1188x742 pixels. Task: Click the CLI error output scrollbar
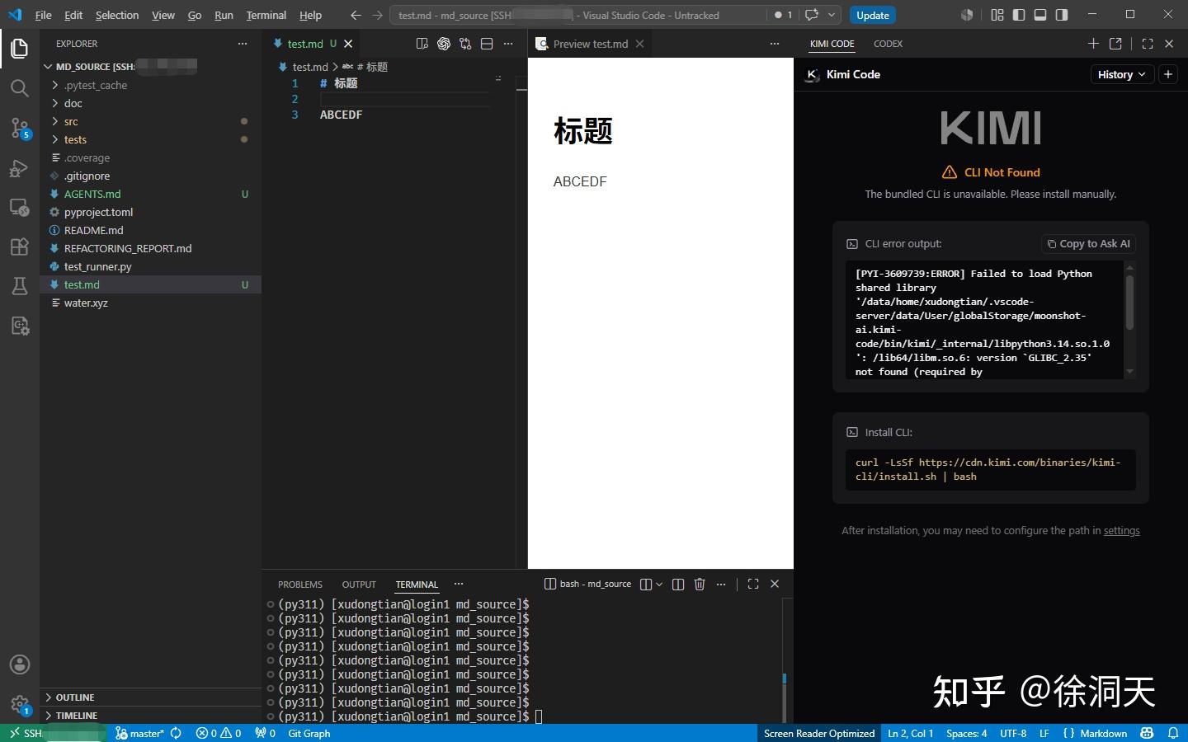(1129, 302)
